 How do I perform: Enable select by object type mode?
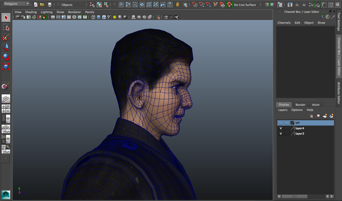pos(99,5)
